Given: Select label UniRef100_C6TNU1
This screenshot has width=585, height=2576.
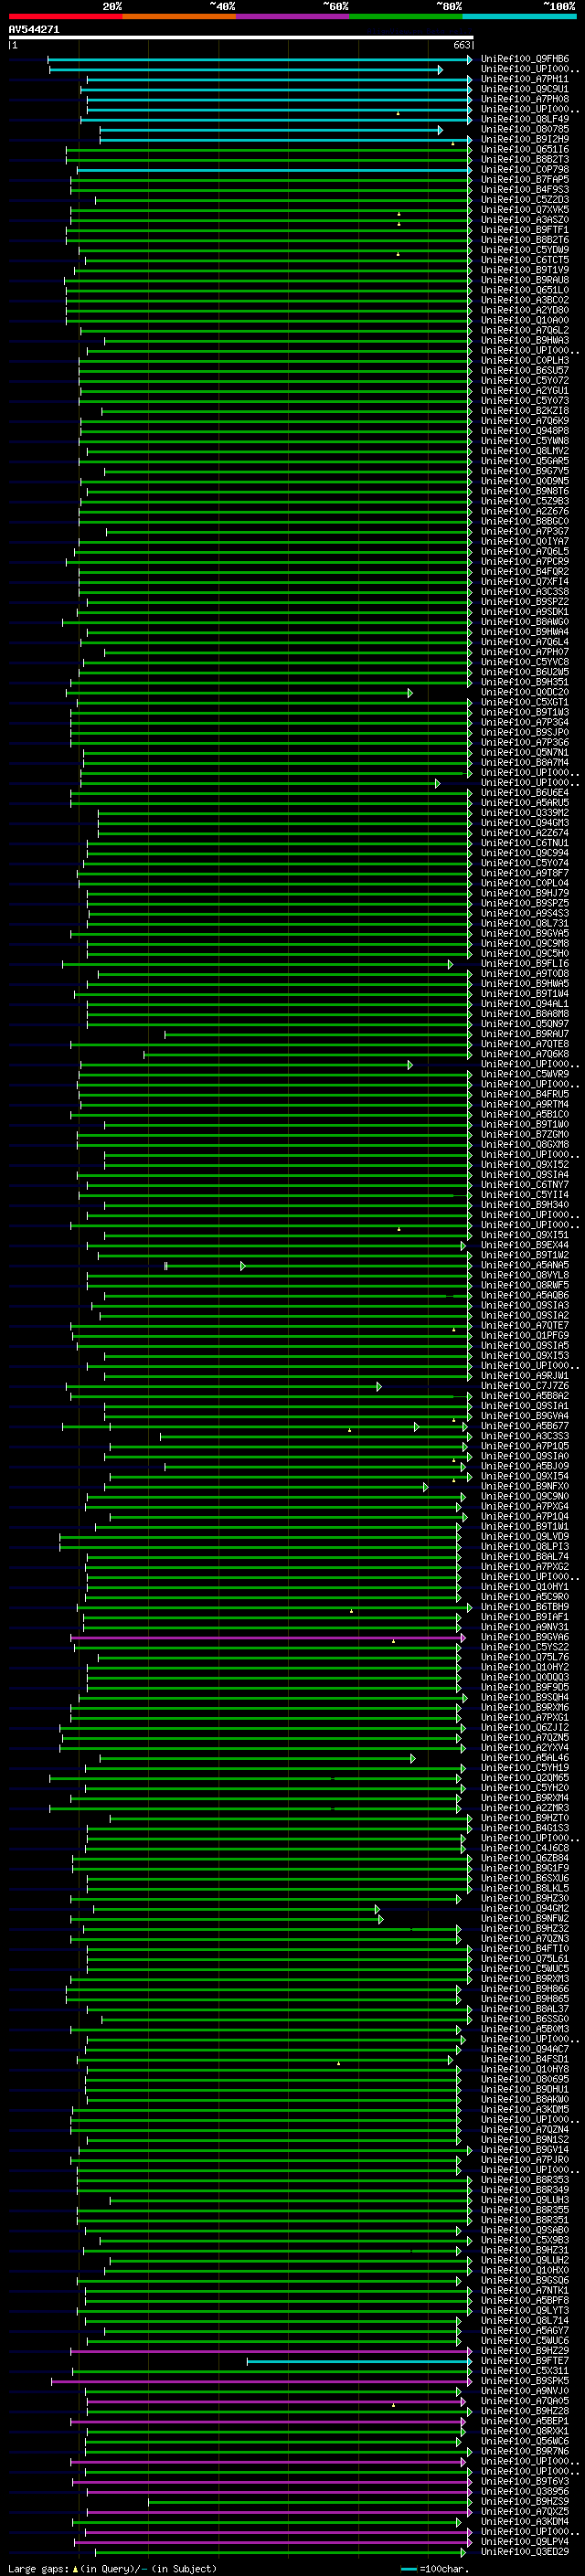Looking at the screenshot, I should (525, 843).
